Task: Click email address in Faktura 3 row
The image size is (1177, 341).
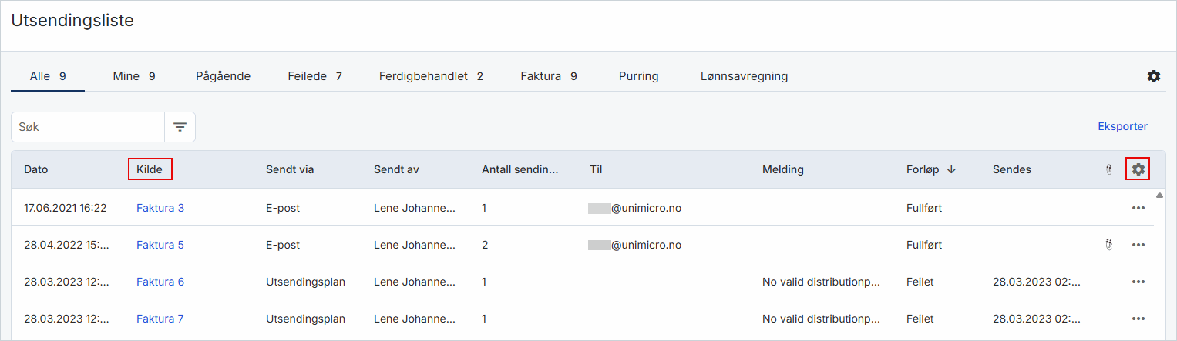Action: pyautogui.click(x=635, y=208)
